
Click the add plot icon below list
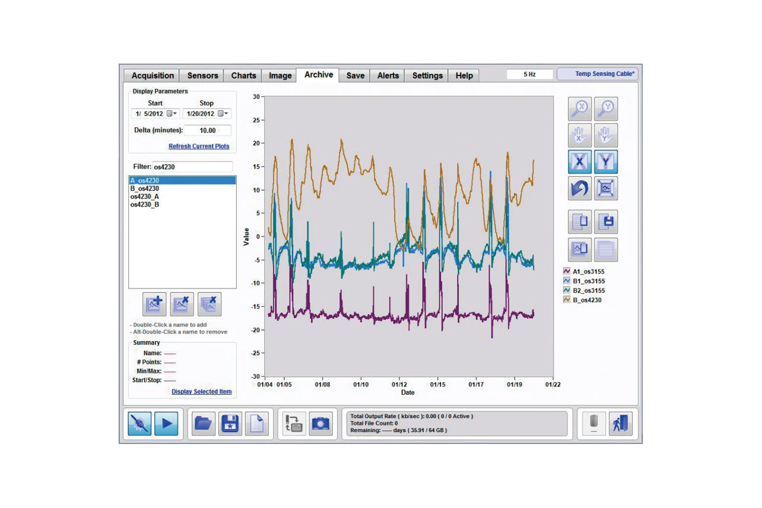(x=154, y=304)
